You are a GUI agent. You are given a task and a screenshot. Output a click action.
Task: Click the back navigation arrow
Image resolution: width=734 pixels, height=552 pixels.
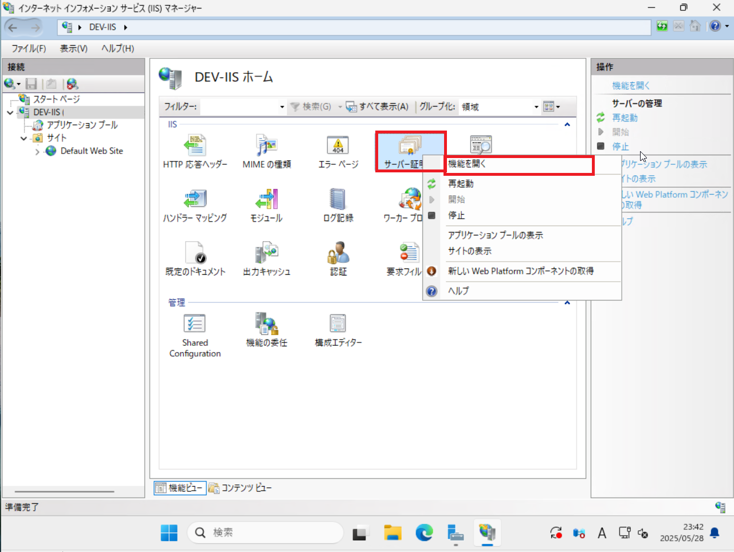[13, 27]
